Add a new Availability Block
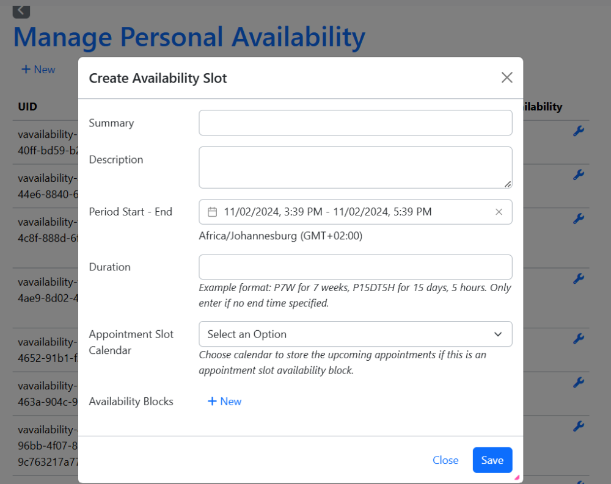The width and height of the screenshot is (611, 484). [x=225, y=401]
